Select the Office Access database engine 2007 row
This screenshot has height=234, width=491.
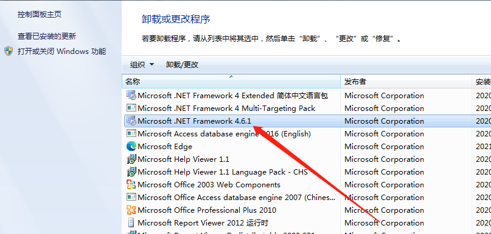306,197
